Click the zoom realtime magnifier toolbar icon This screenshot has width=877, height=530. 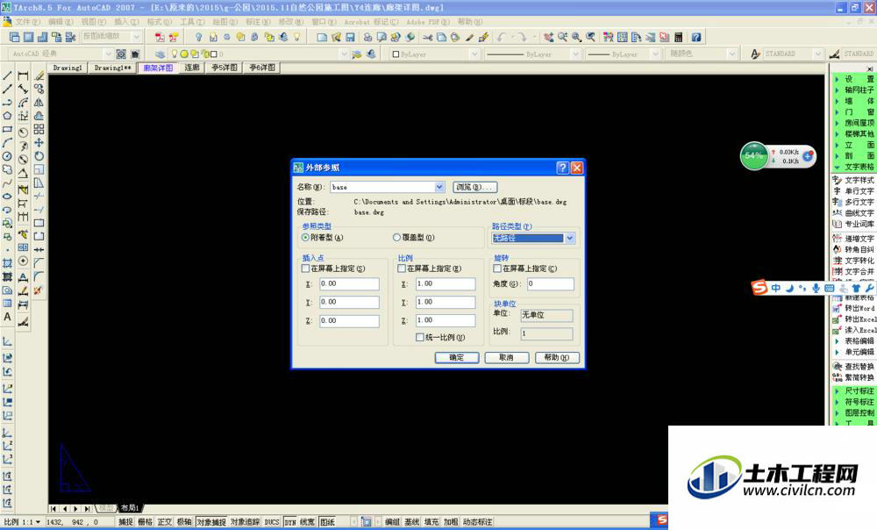click(562, 37)
